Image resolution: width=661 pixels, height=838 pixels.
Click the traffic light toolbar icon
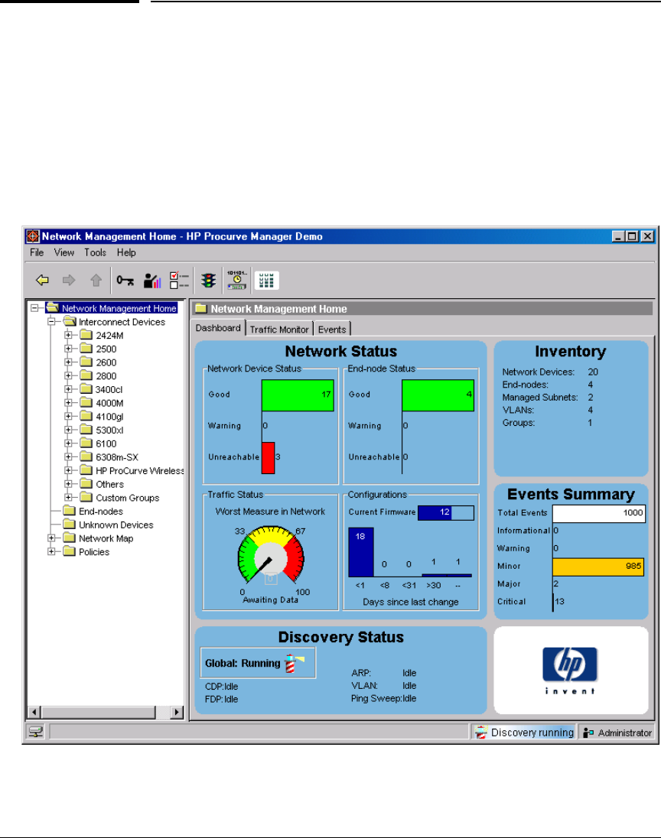[209, 280]
